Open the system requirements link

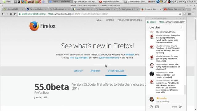(109, 58)
